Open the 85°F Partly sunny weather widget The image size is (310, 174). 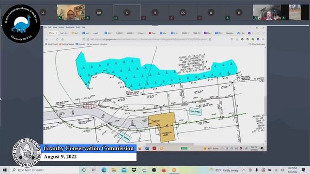point(224,170)
